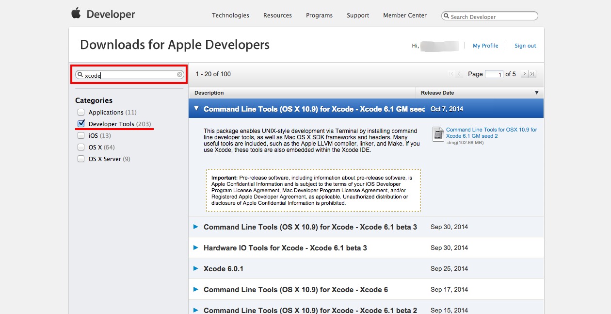Click the dmg file icon for the Command Line Tools download

tap(438, 133)
